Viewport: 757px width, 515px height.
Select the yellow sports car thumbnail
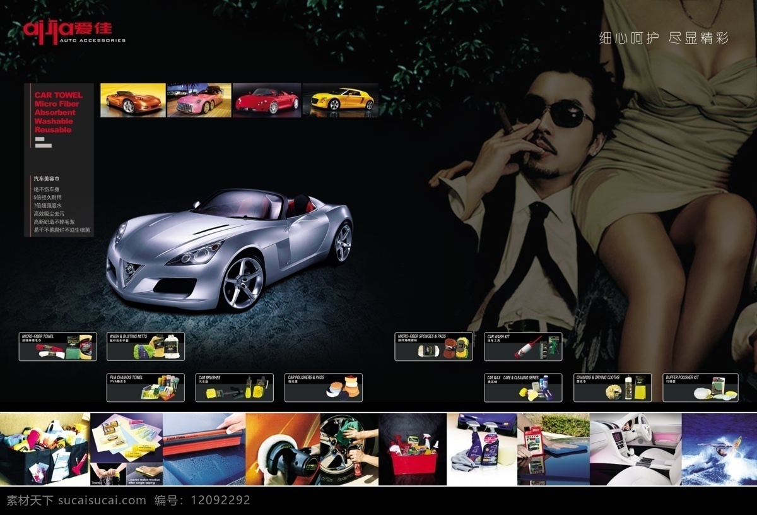(341, 100)
